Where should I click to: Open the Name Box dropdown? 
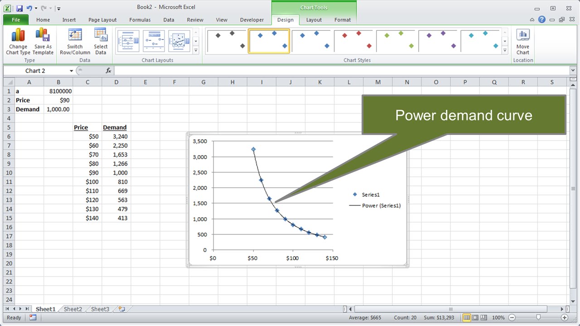point(71,71)
